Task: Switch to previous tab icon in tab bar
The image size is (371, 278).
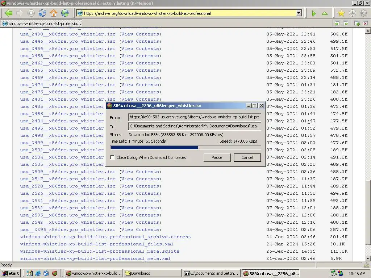Action: pos(337,23)
